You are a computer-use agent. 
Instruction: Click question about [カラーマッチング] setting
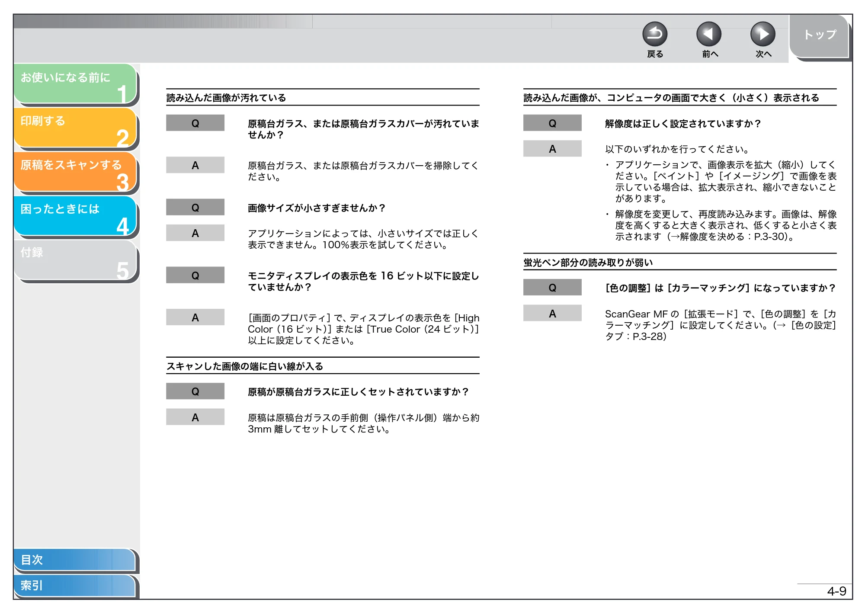point(720,288)
